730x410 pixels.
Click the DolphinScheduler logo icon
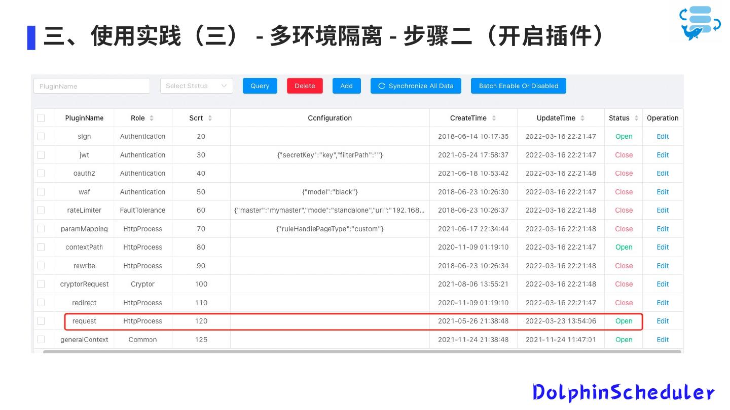[700, 23]
